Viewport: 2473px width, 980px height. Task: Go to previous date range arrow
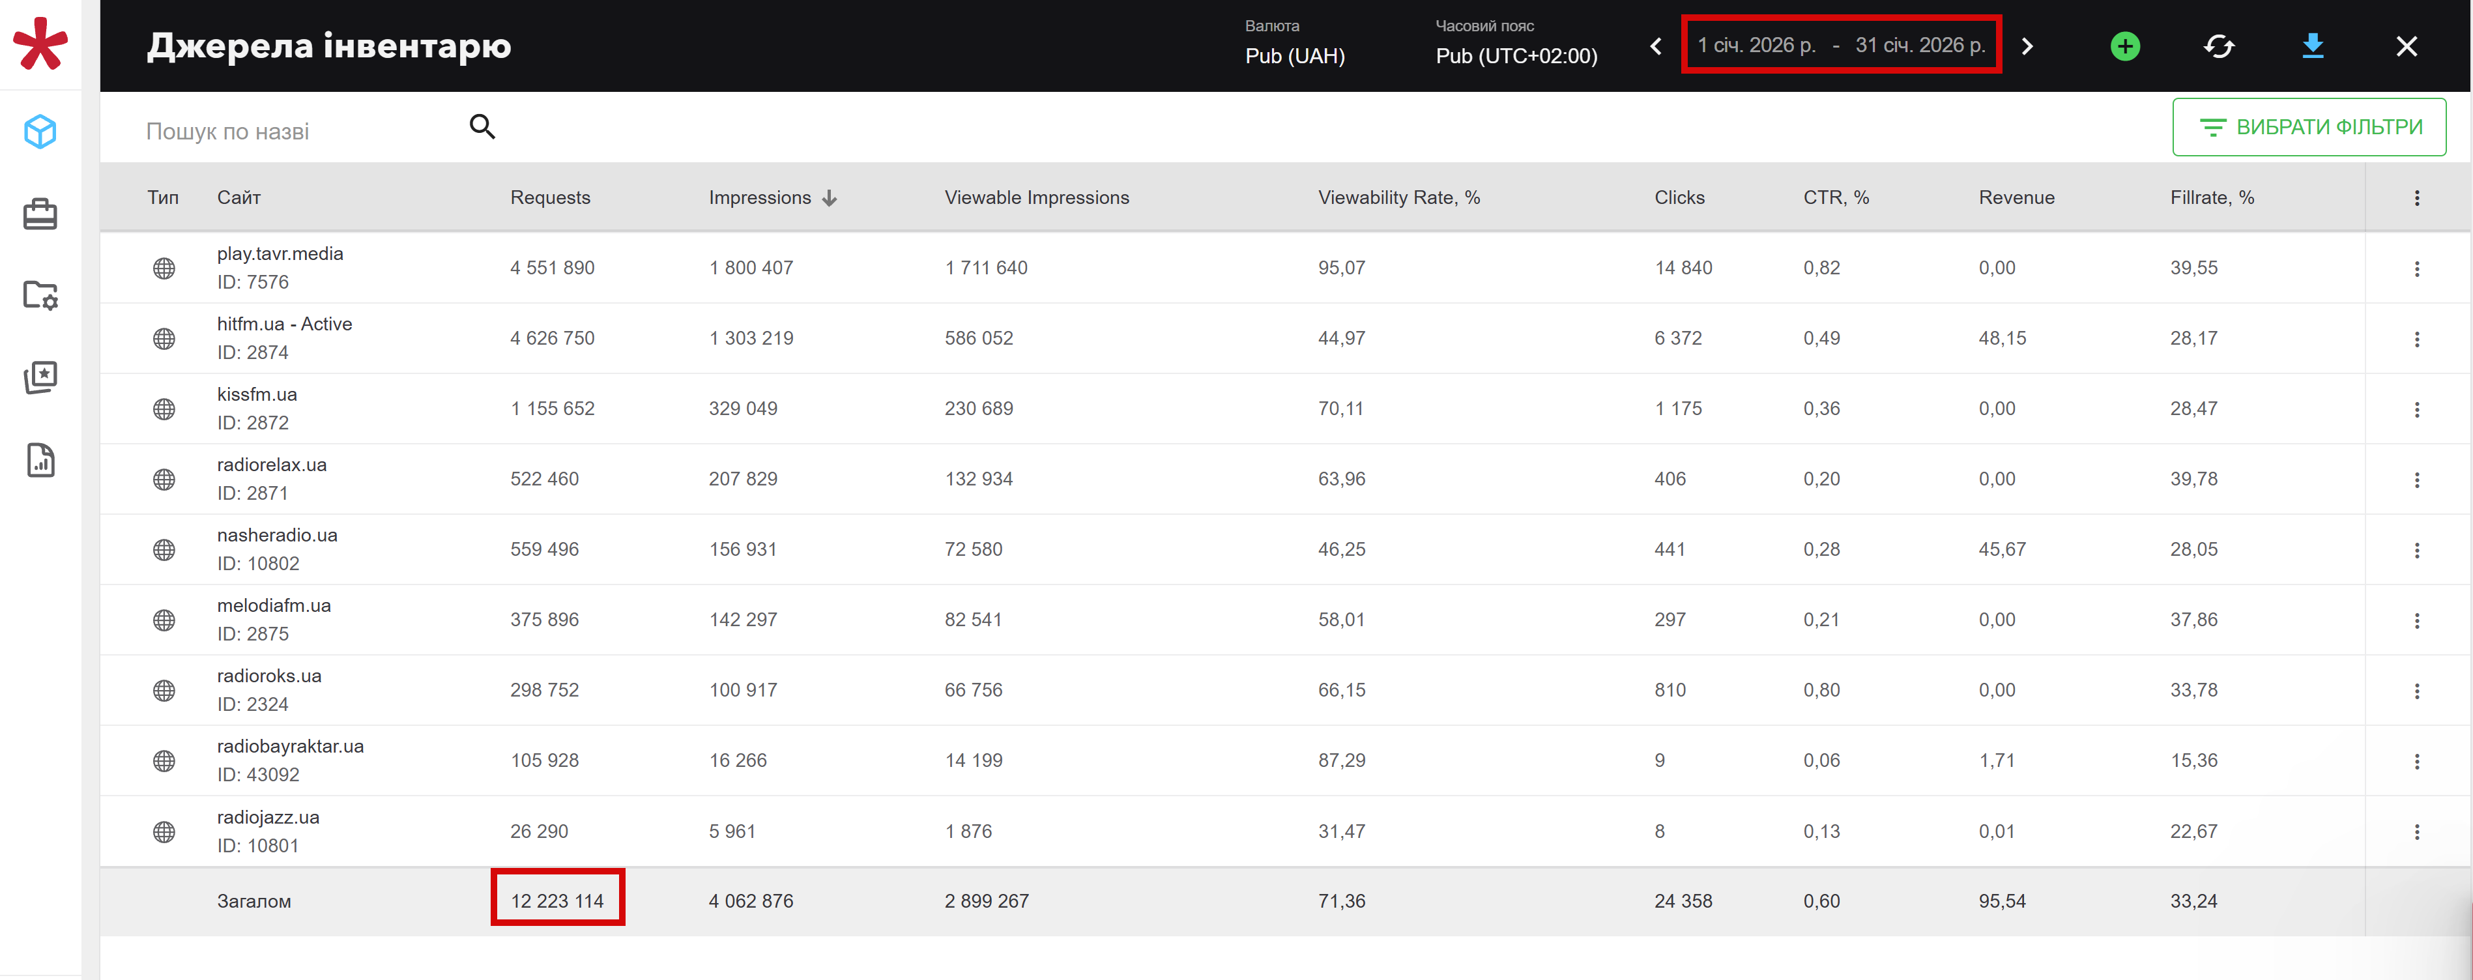1656,46
